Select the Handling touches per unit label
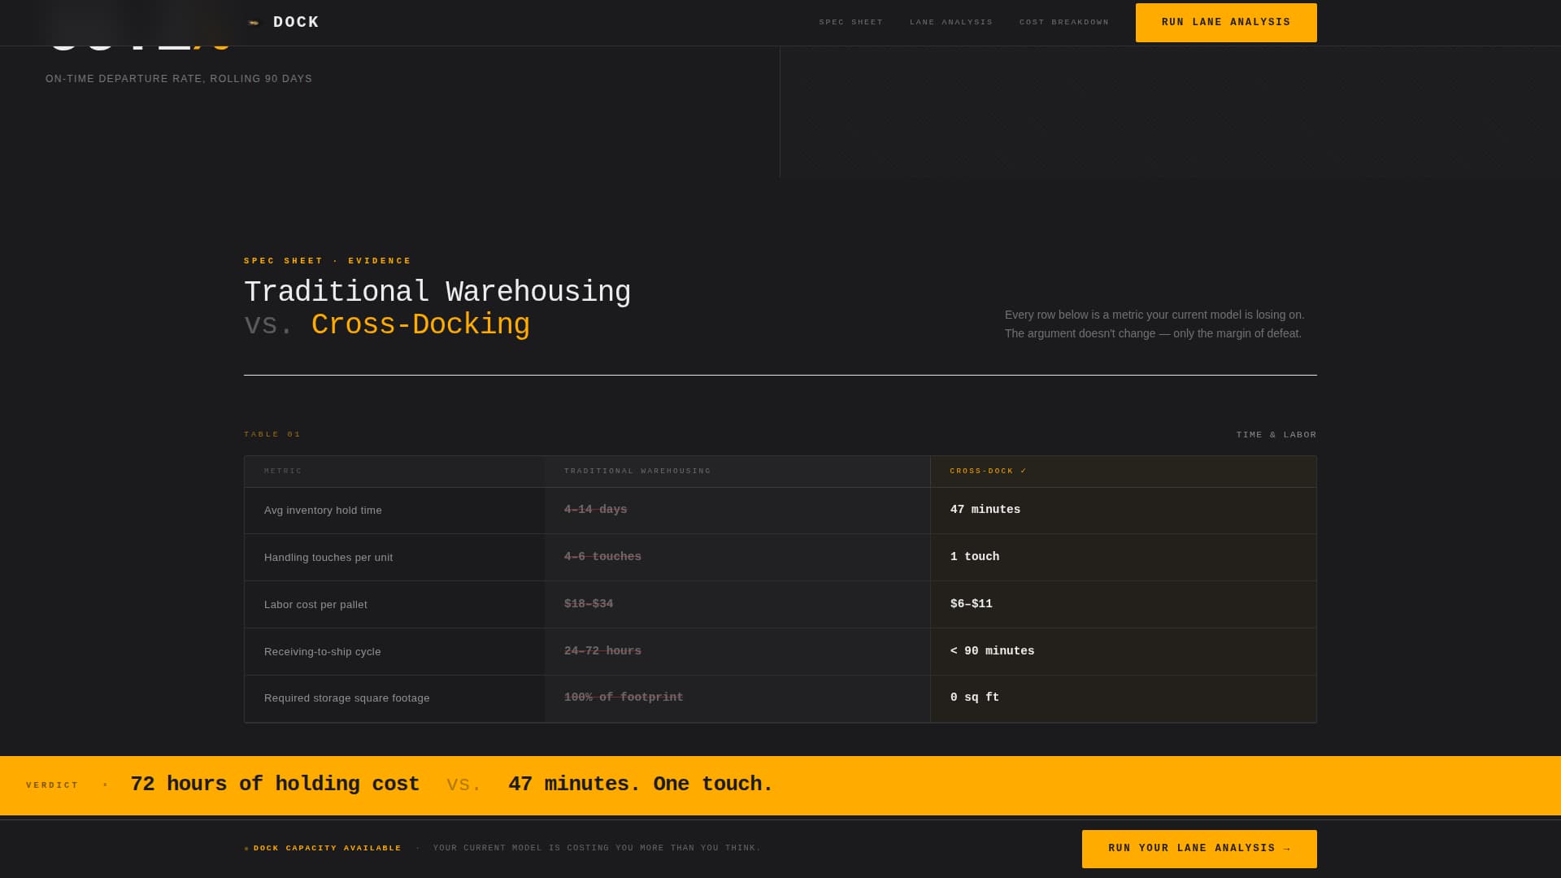1561x878 pixels. [x=328, y=558]
